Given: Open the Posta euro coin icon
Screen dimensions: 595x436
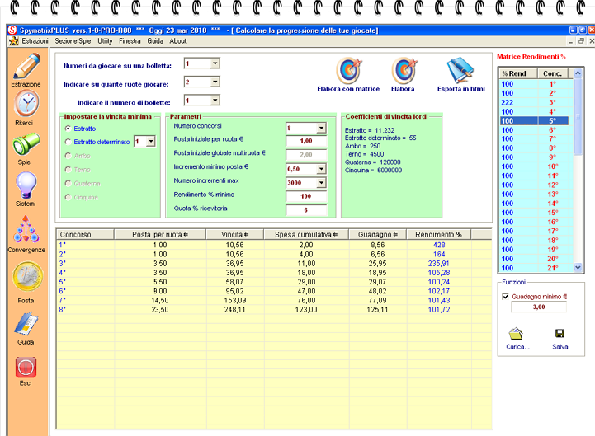Looking at the screenshot, I should pos(27,277).
